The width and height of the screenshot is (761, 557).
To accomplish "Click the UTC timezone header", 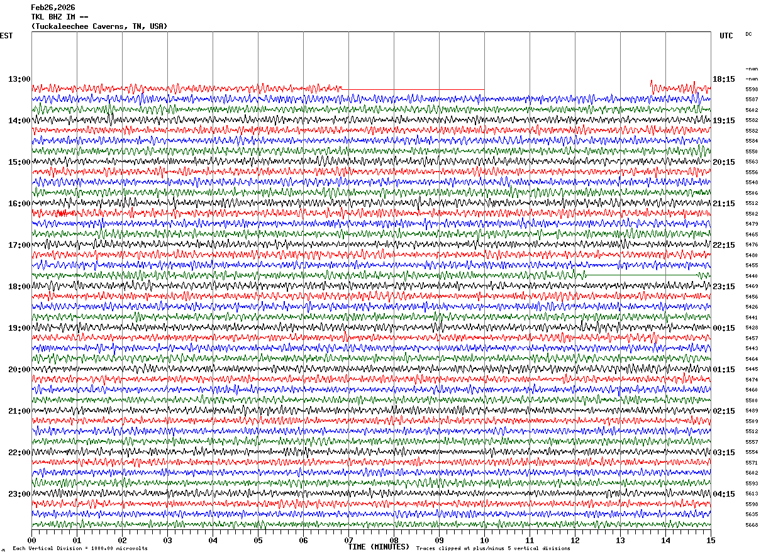I will 726,36.
